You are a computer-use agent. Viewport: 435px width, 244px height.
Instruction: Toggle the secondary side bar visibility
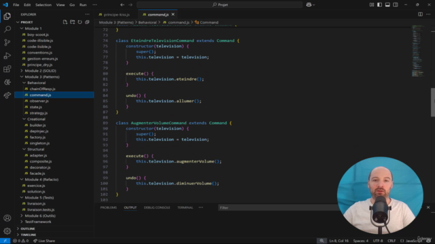[396, 5]
